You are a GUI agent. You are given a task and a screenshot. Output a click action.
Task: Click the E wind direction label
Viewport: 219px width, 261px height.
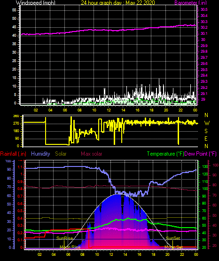pyautogui.click(x=206, y=138)
